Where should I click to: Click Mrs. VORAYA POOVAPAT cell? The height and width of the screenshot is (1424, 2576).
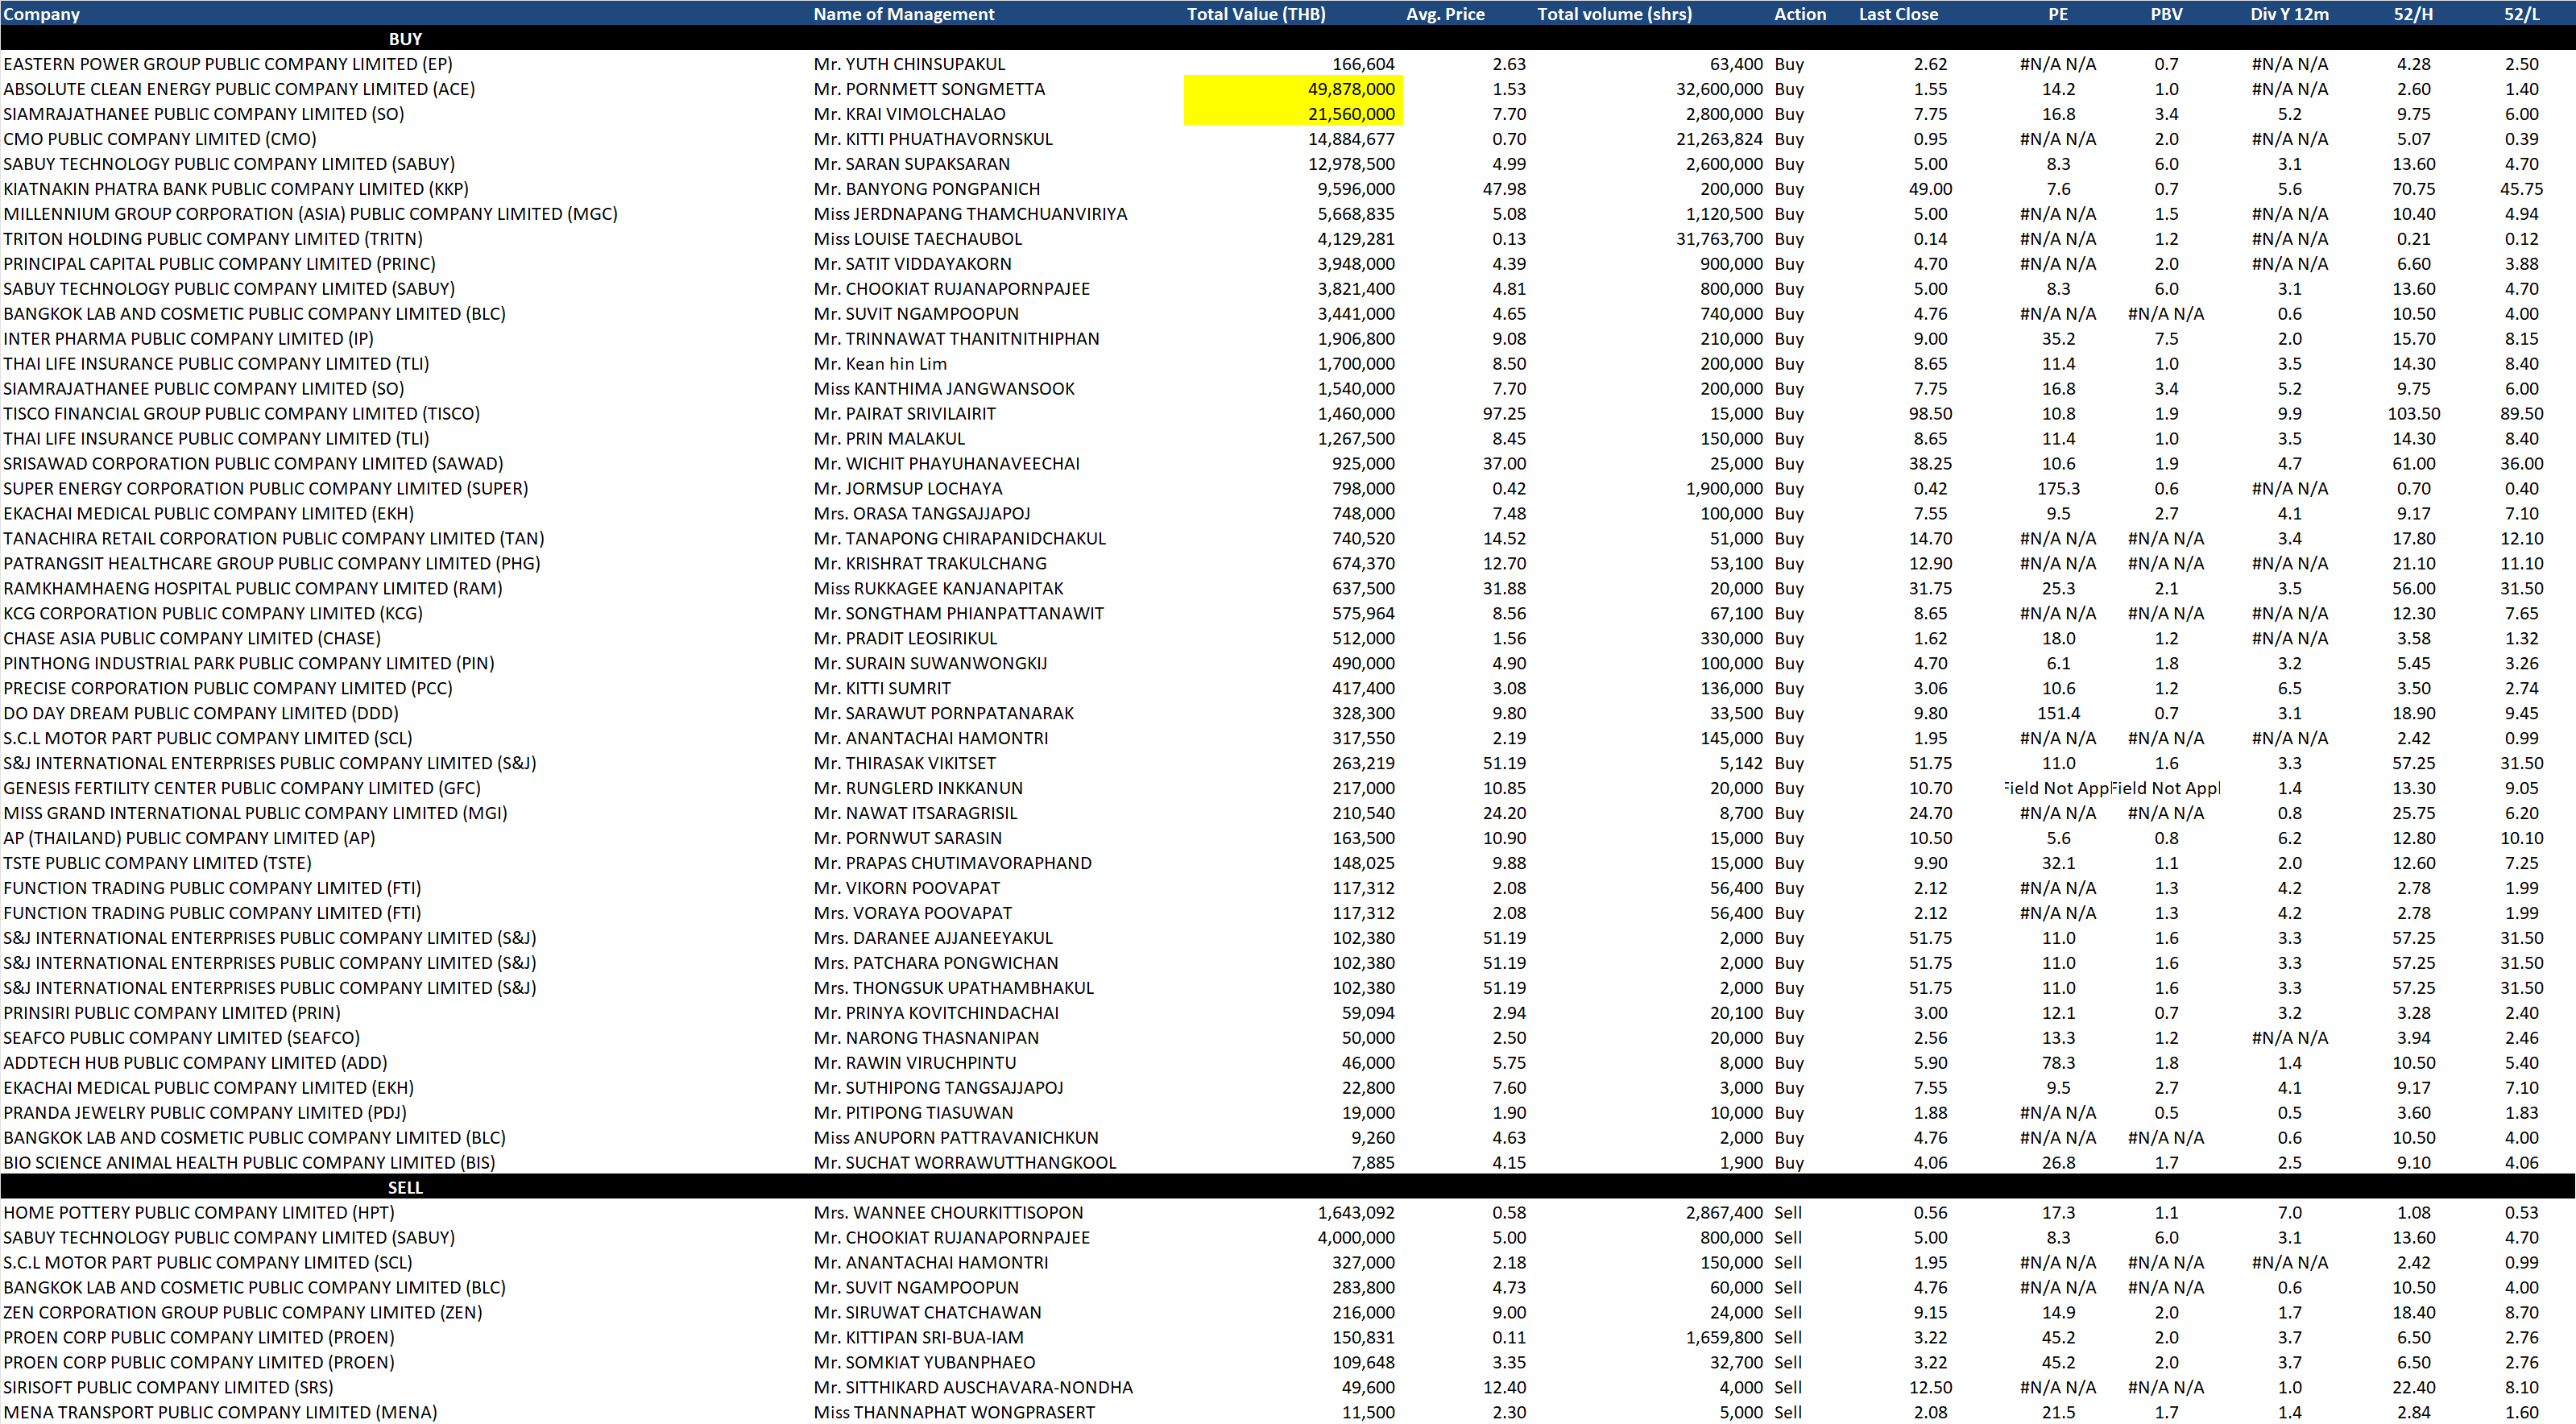coord(912,914)
